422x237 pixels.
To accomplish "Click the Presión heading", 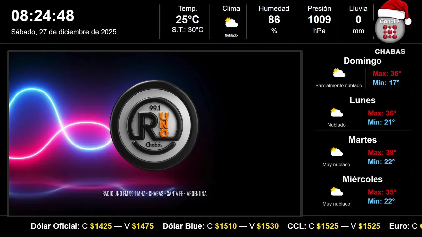I will 319,9.
